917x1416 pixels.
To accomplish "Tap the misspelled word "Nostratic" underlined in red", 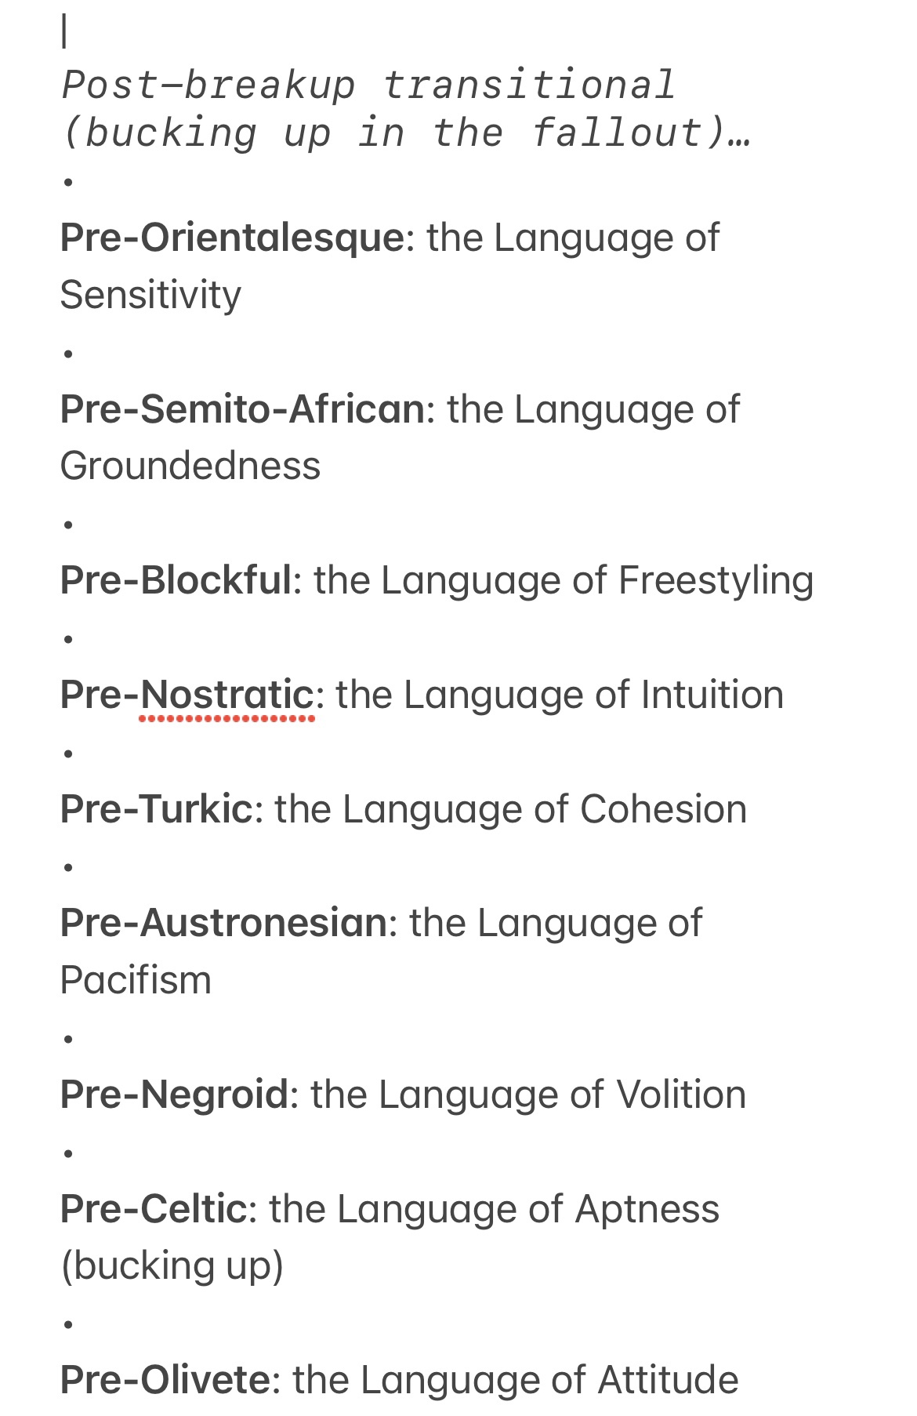I will click(227, 695).
